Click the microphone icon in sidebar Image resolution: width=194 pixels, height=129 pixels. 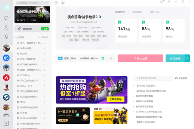coord(6,37)
